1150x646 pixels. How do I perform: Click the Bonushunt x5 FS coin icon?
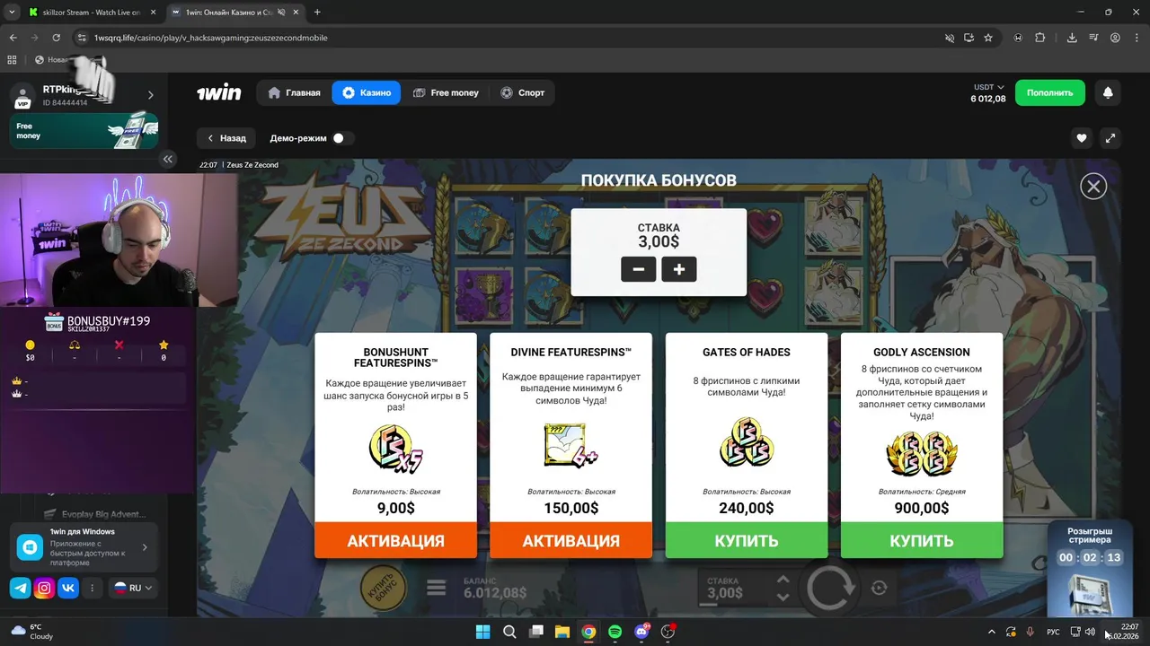pyautogui.click(x=395, y=449)
